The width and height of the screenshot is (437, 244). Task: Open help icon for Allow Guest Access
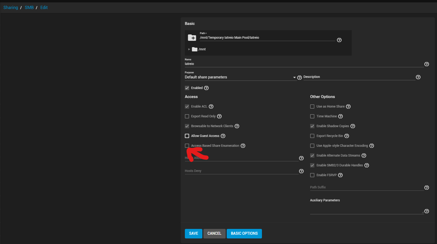223,136
